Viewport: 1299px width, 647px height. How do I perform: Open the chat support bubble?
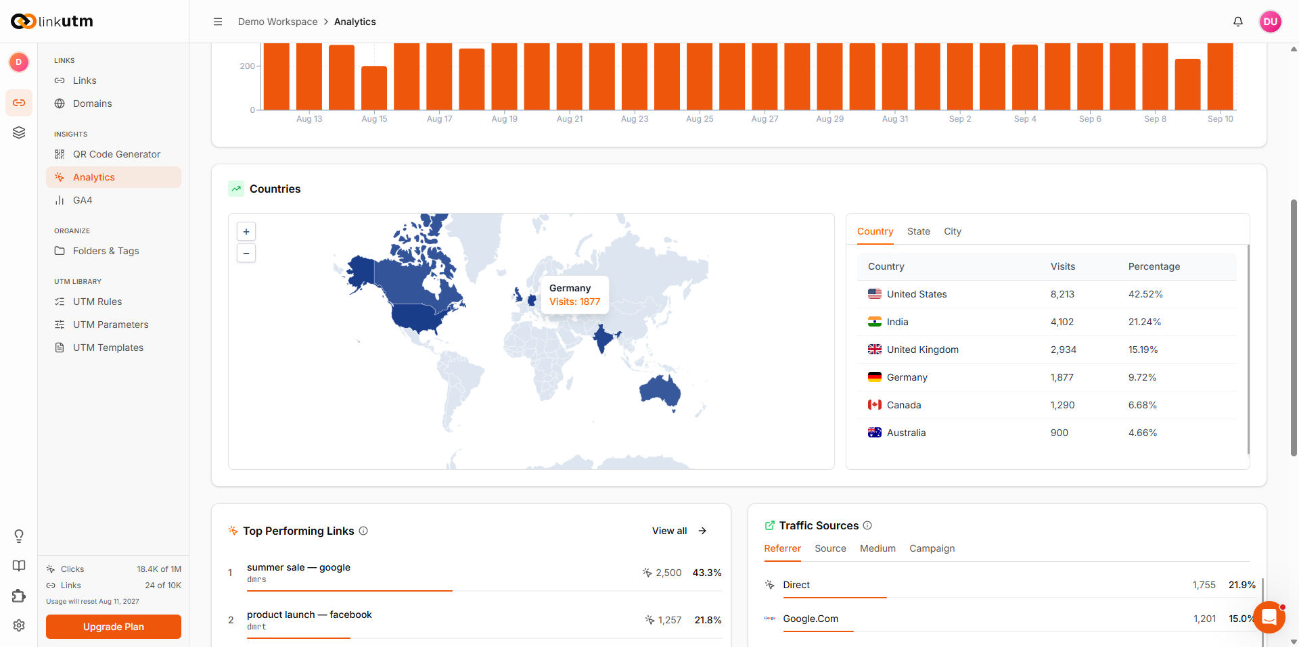click(x=1269, y=617)
